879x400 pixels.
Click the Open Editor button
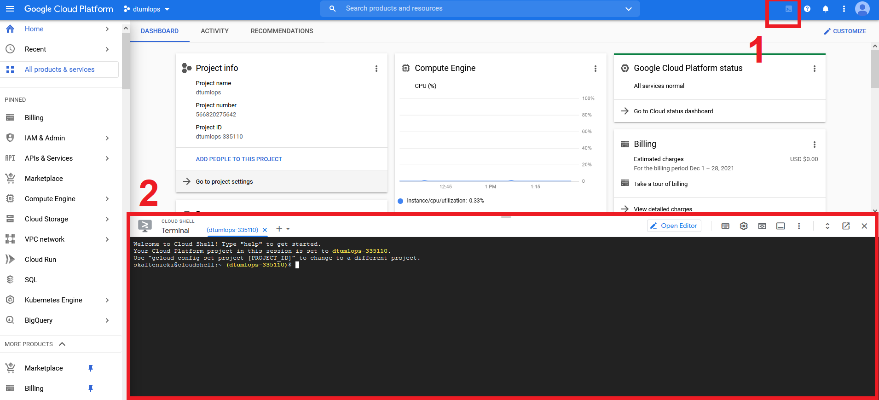click(x=674, y=226)
